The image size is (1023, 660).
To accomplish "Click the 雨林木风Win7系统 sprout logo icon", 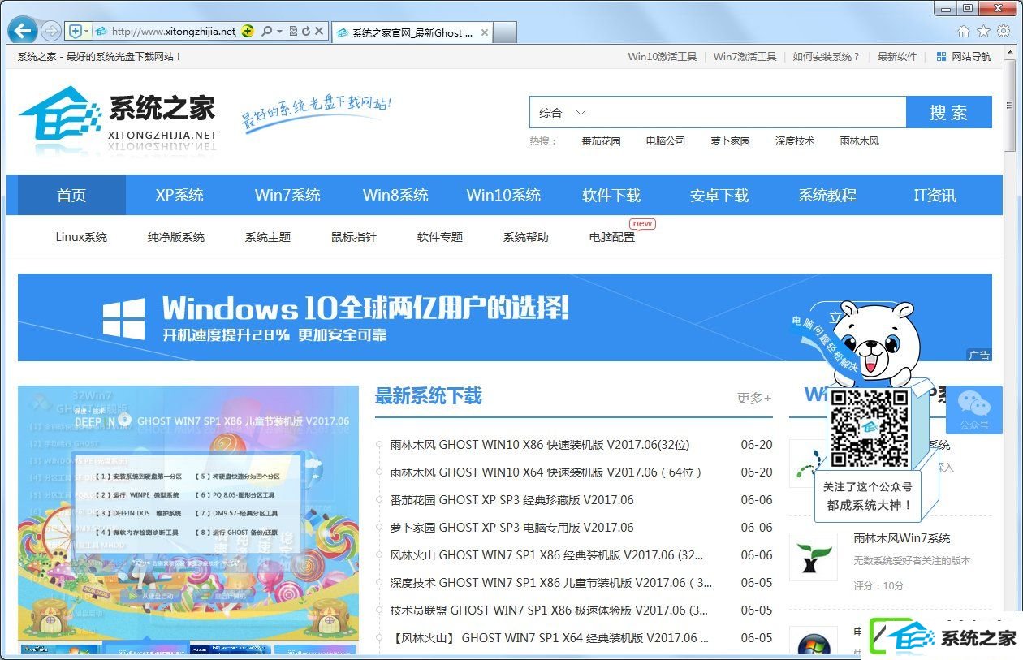I will (813, 557).
